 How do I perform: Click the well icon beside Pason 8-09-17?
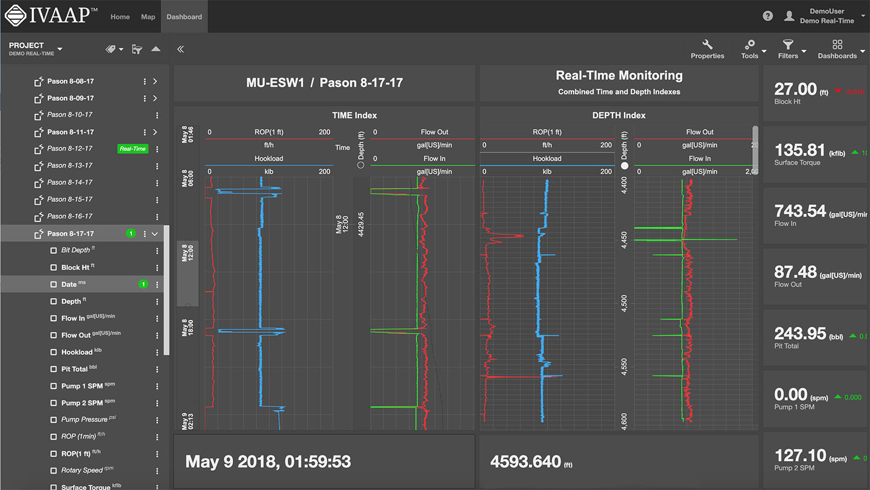(39, 98)
